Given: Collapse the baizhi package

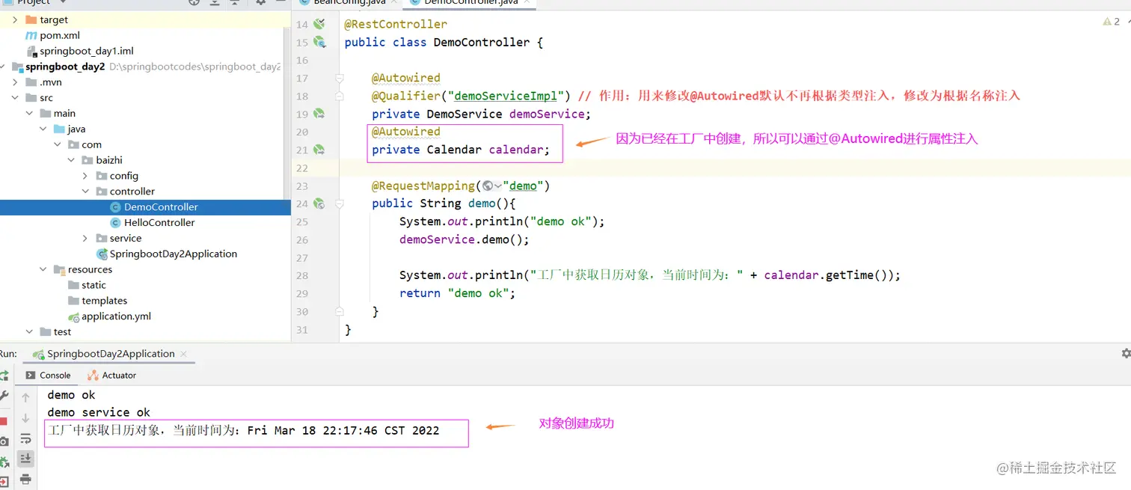Looking at the screenshot, I should click(x=72, y=160).
